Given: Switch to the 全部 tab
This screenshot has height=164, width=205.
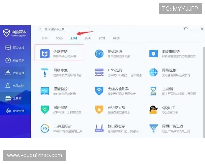Looking at the screenshot, I should [x=45, y=38].
